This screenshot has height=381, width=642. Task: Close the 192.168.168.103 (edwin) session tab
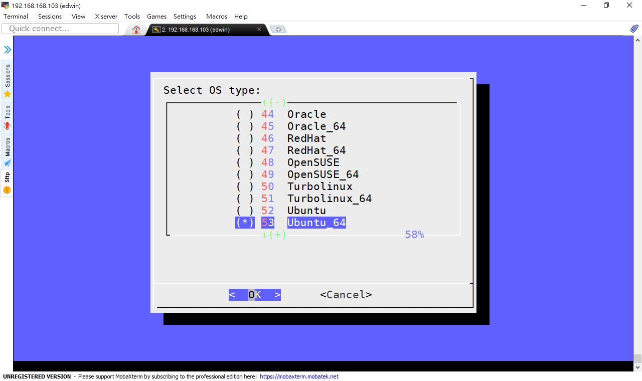(x=259, y=30)
